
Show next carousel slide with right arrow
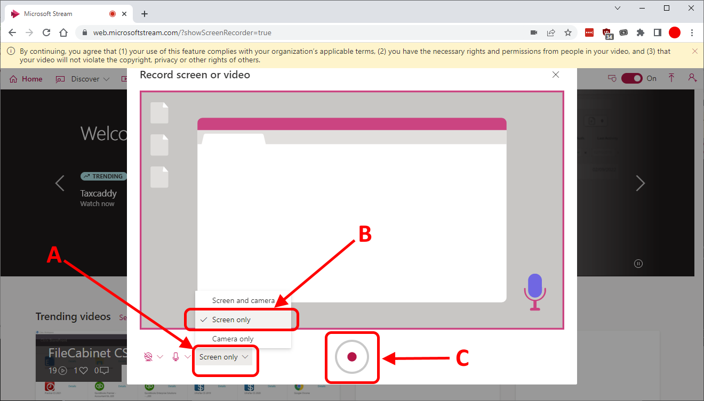[640, 183]
